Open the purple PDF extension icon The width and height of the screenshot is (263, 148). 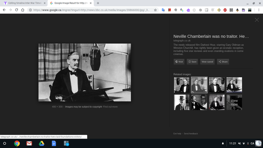point(243,10)
